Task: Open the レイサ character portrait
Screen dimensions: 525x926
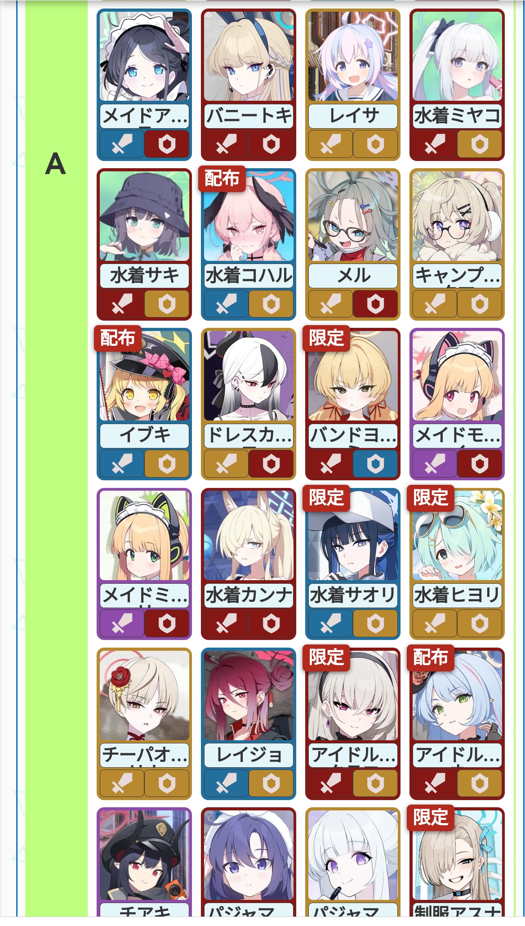Action: tap(353, 56)
